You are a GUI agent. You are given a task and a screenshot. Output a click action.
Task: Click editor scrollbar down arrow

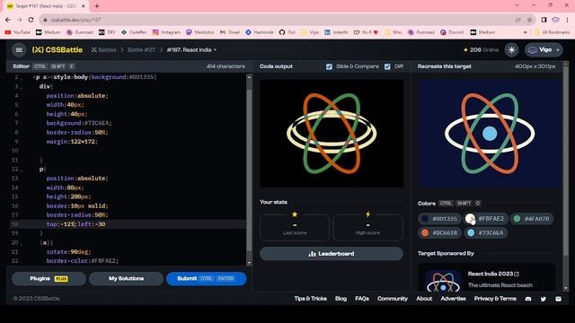250,263
